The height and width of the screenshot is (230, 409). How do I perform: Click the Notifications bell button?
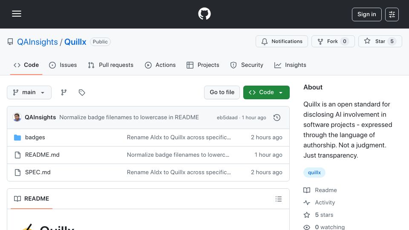tap(282, 41)
